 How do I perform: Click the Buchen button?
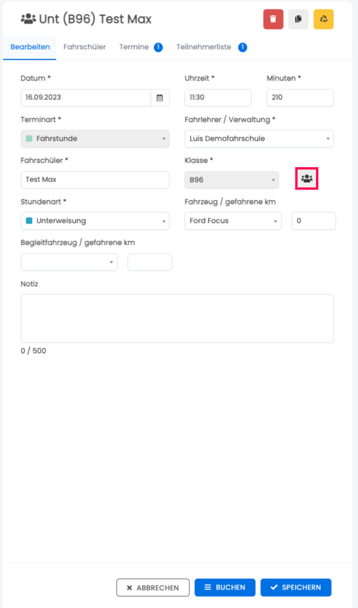(225, 587)
